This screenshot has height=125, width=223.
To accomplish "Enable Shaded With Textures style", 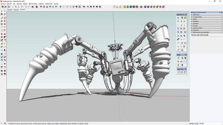I will tap(76, 7).
